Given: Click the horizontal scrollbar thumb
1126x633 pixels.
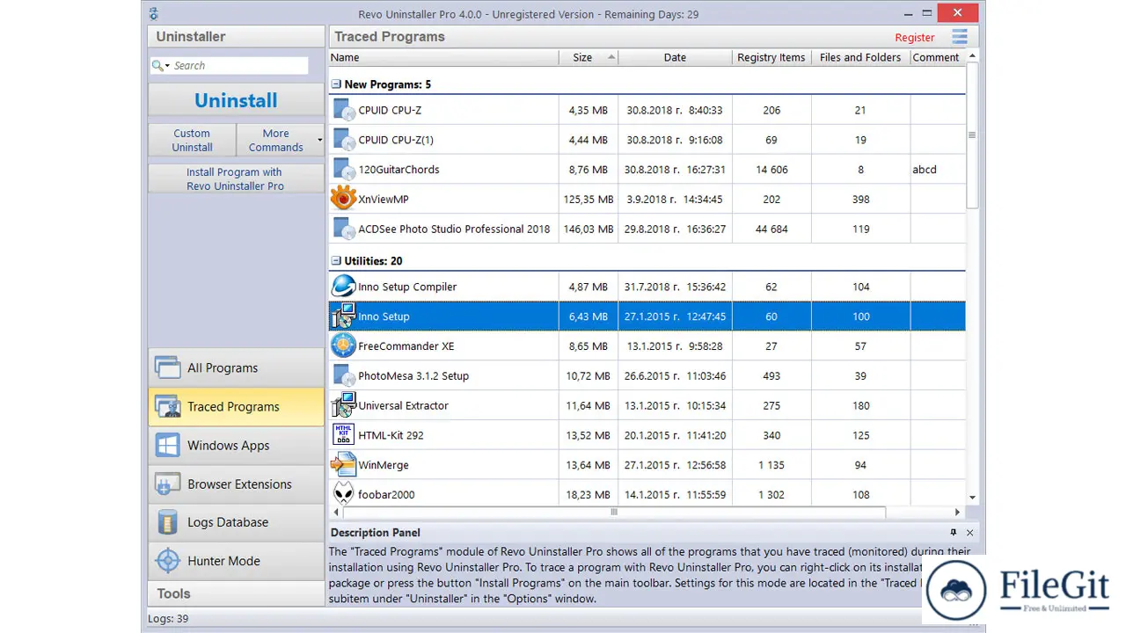Looking at the screenshot, I should tap(614, 512).
